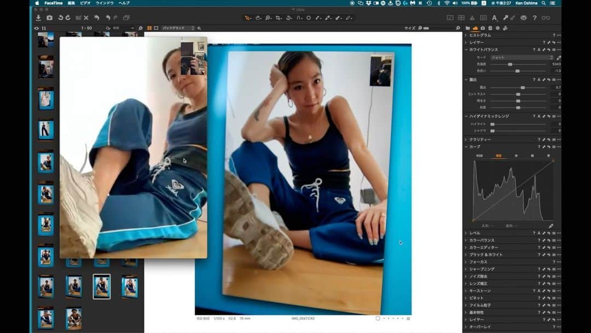Expand the クラリティー panel
Image resolution: width=591 pixels, height=333 pixels.
[466, 140]
